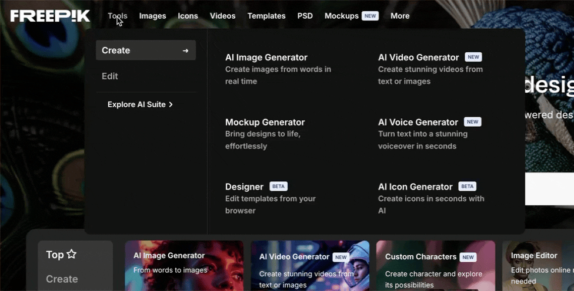The image size is (574, 291).
Task: Click the Freepik logo
Action: (50, 16)
